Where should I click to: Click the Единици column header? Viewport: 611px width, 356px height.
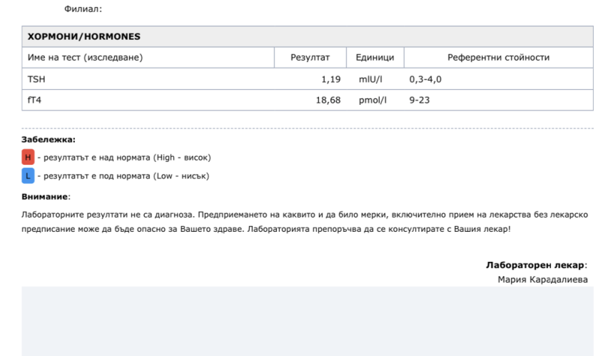coord(375,57)
